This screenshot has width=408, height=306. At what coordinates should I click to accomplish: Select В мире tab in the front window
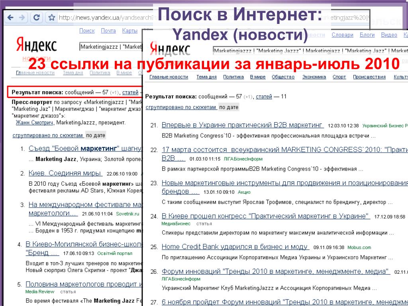point(258,77)
